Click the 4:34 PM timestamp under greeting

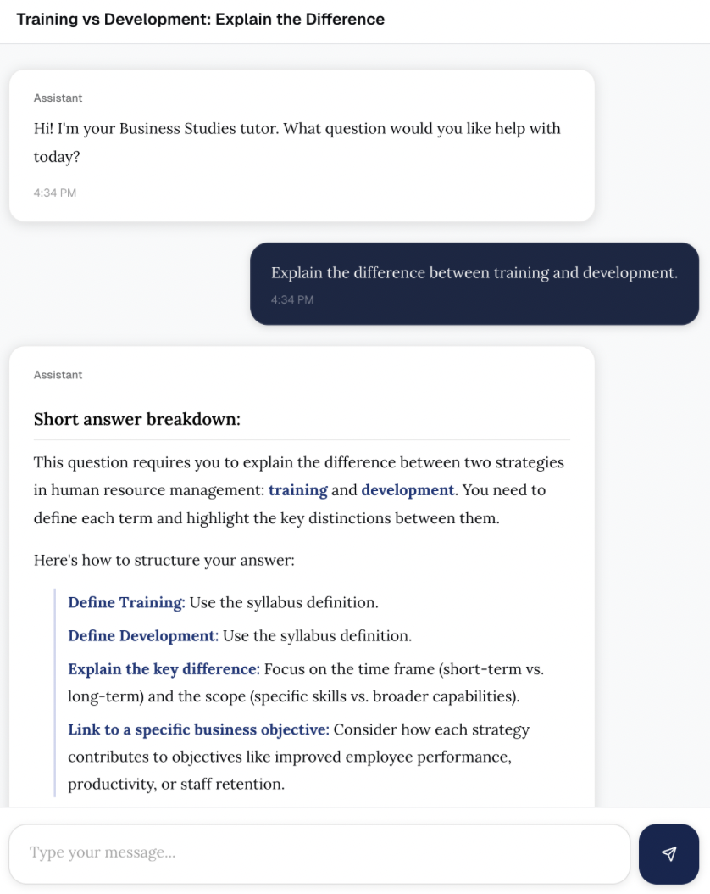click(55, 193)
